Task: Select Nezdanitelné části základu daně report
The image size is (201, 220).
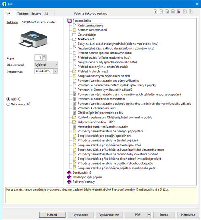Action: (x=116, y=48)
